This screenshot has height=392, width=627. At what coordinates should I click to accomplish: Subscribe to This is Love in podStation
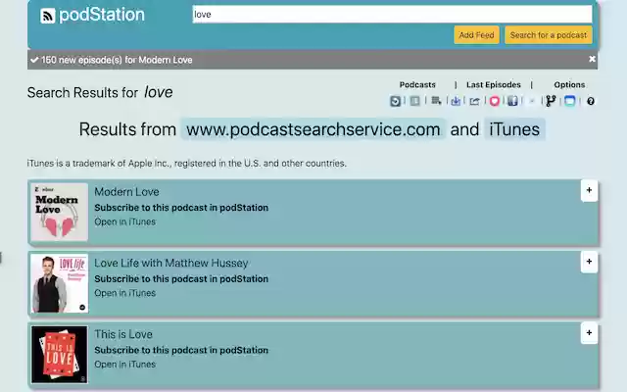pos(181,350)
